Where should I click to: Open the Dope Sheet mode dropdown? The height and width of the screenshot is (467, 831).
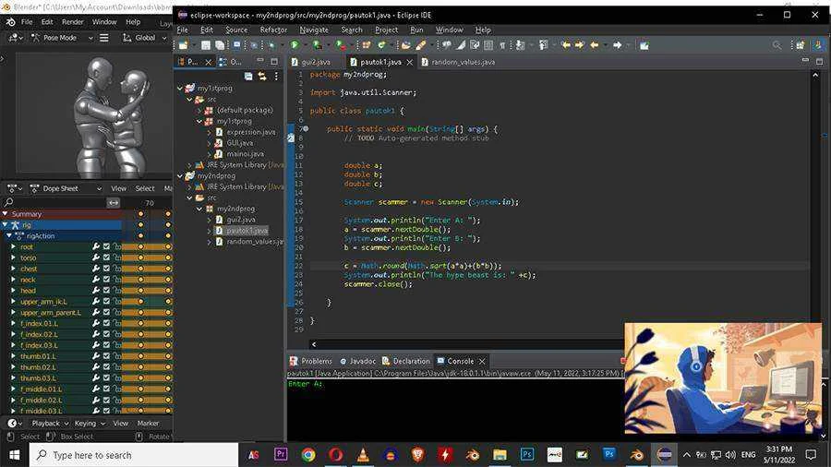[66, 188]
